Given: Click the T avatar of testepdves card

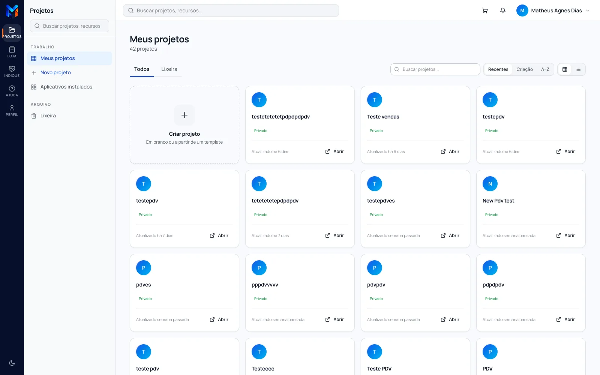Looking at the screenshot, I should coord(375,184).
